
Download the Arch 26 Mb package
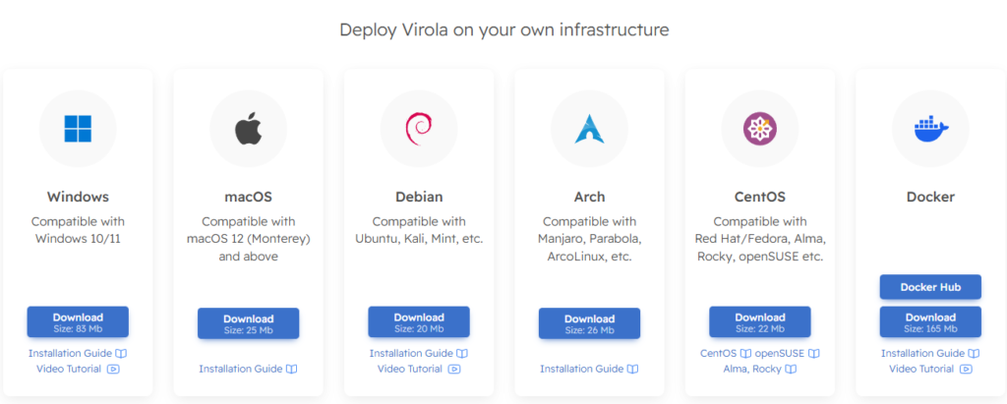click(x=589, y=323)
